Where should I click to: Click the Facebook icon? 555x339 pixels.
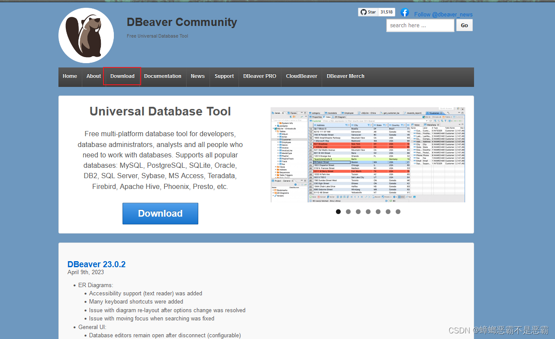point(405,13)
